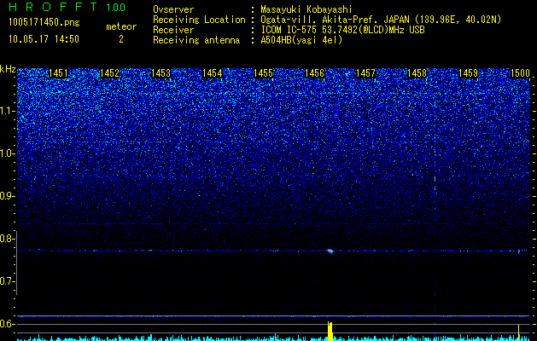Click the Receiving antenna label

click(x=196, y=40)
